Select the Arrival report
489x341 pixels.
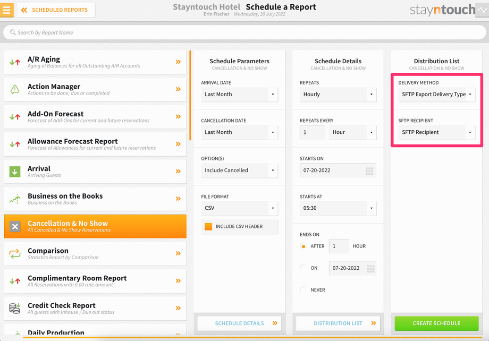(x=95, y=172)
